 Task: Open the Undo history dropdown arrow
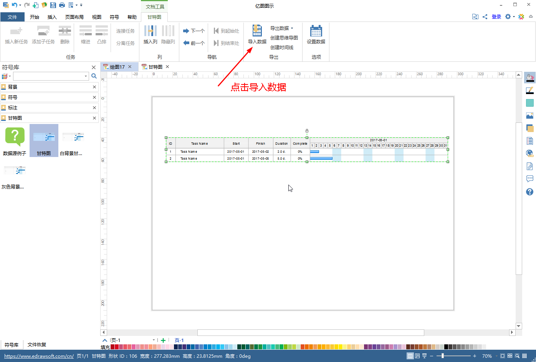point(20,5)
